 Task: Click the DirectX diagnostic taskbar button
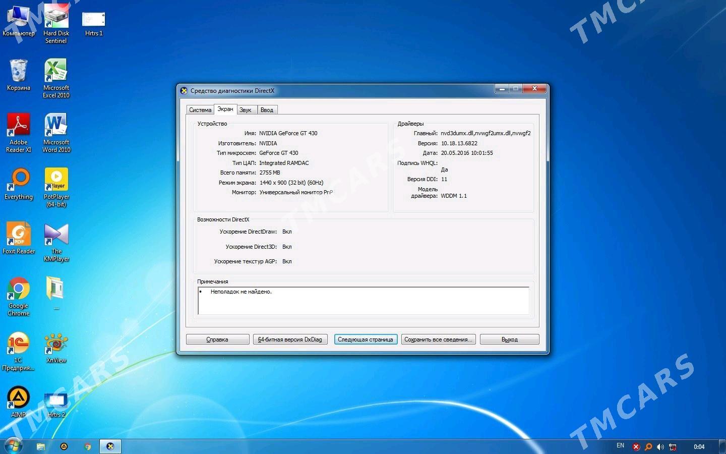click(110, 446)
